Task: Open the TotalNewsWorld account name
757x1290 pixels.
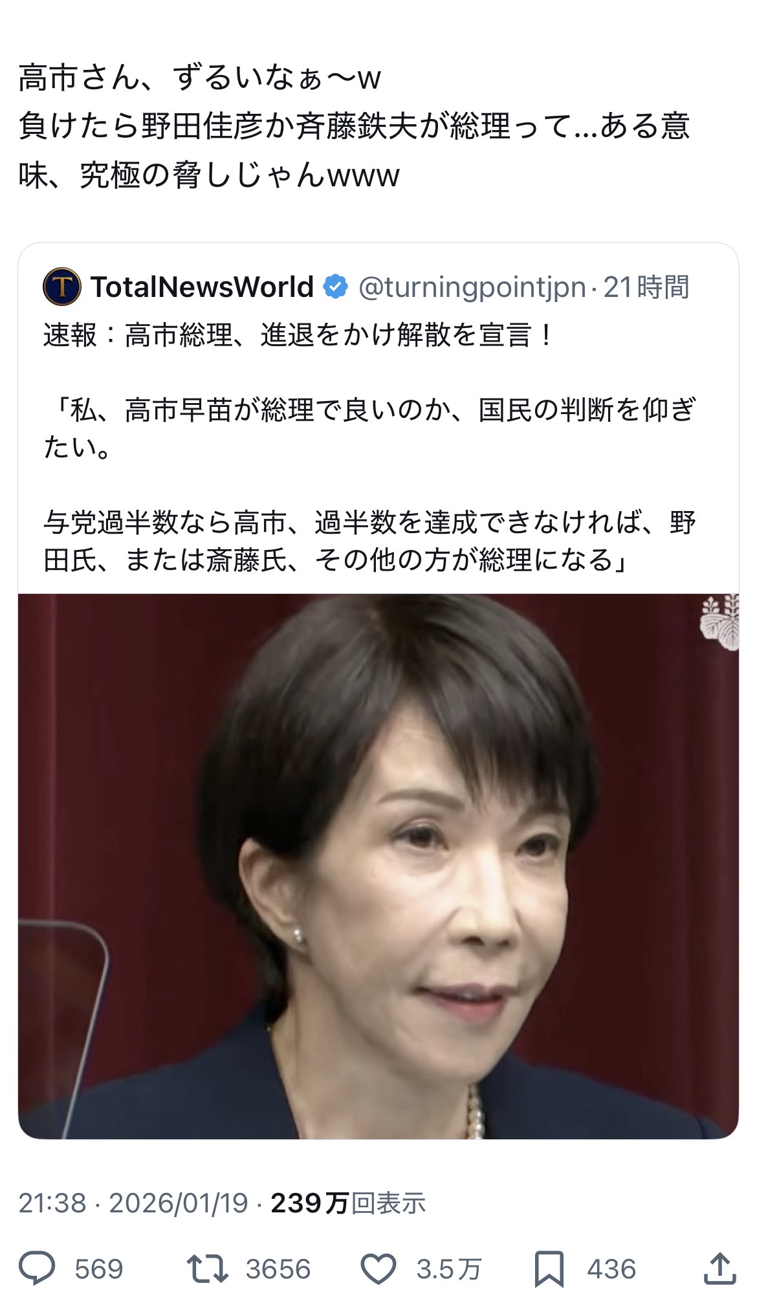Action: coord(202,287)
